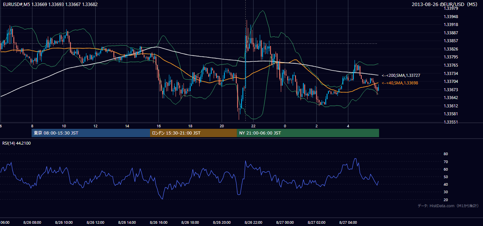Click price level 1.33551 on price axis
Viewport: 483px width, 226px height.
coord(451,122)
